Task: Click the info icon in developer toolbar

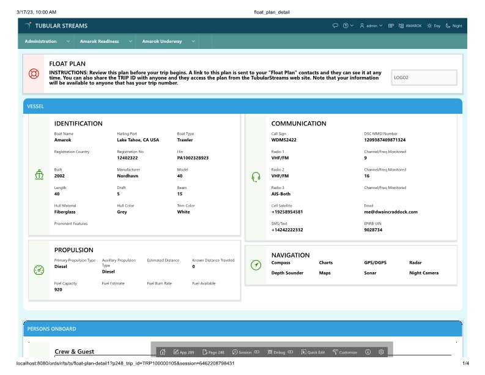Action: coord(368,352)
